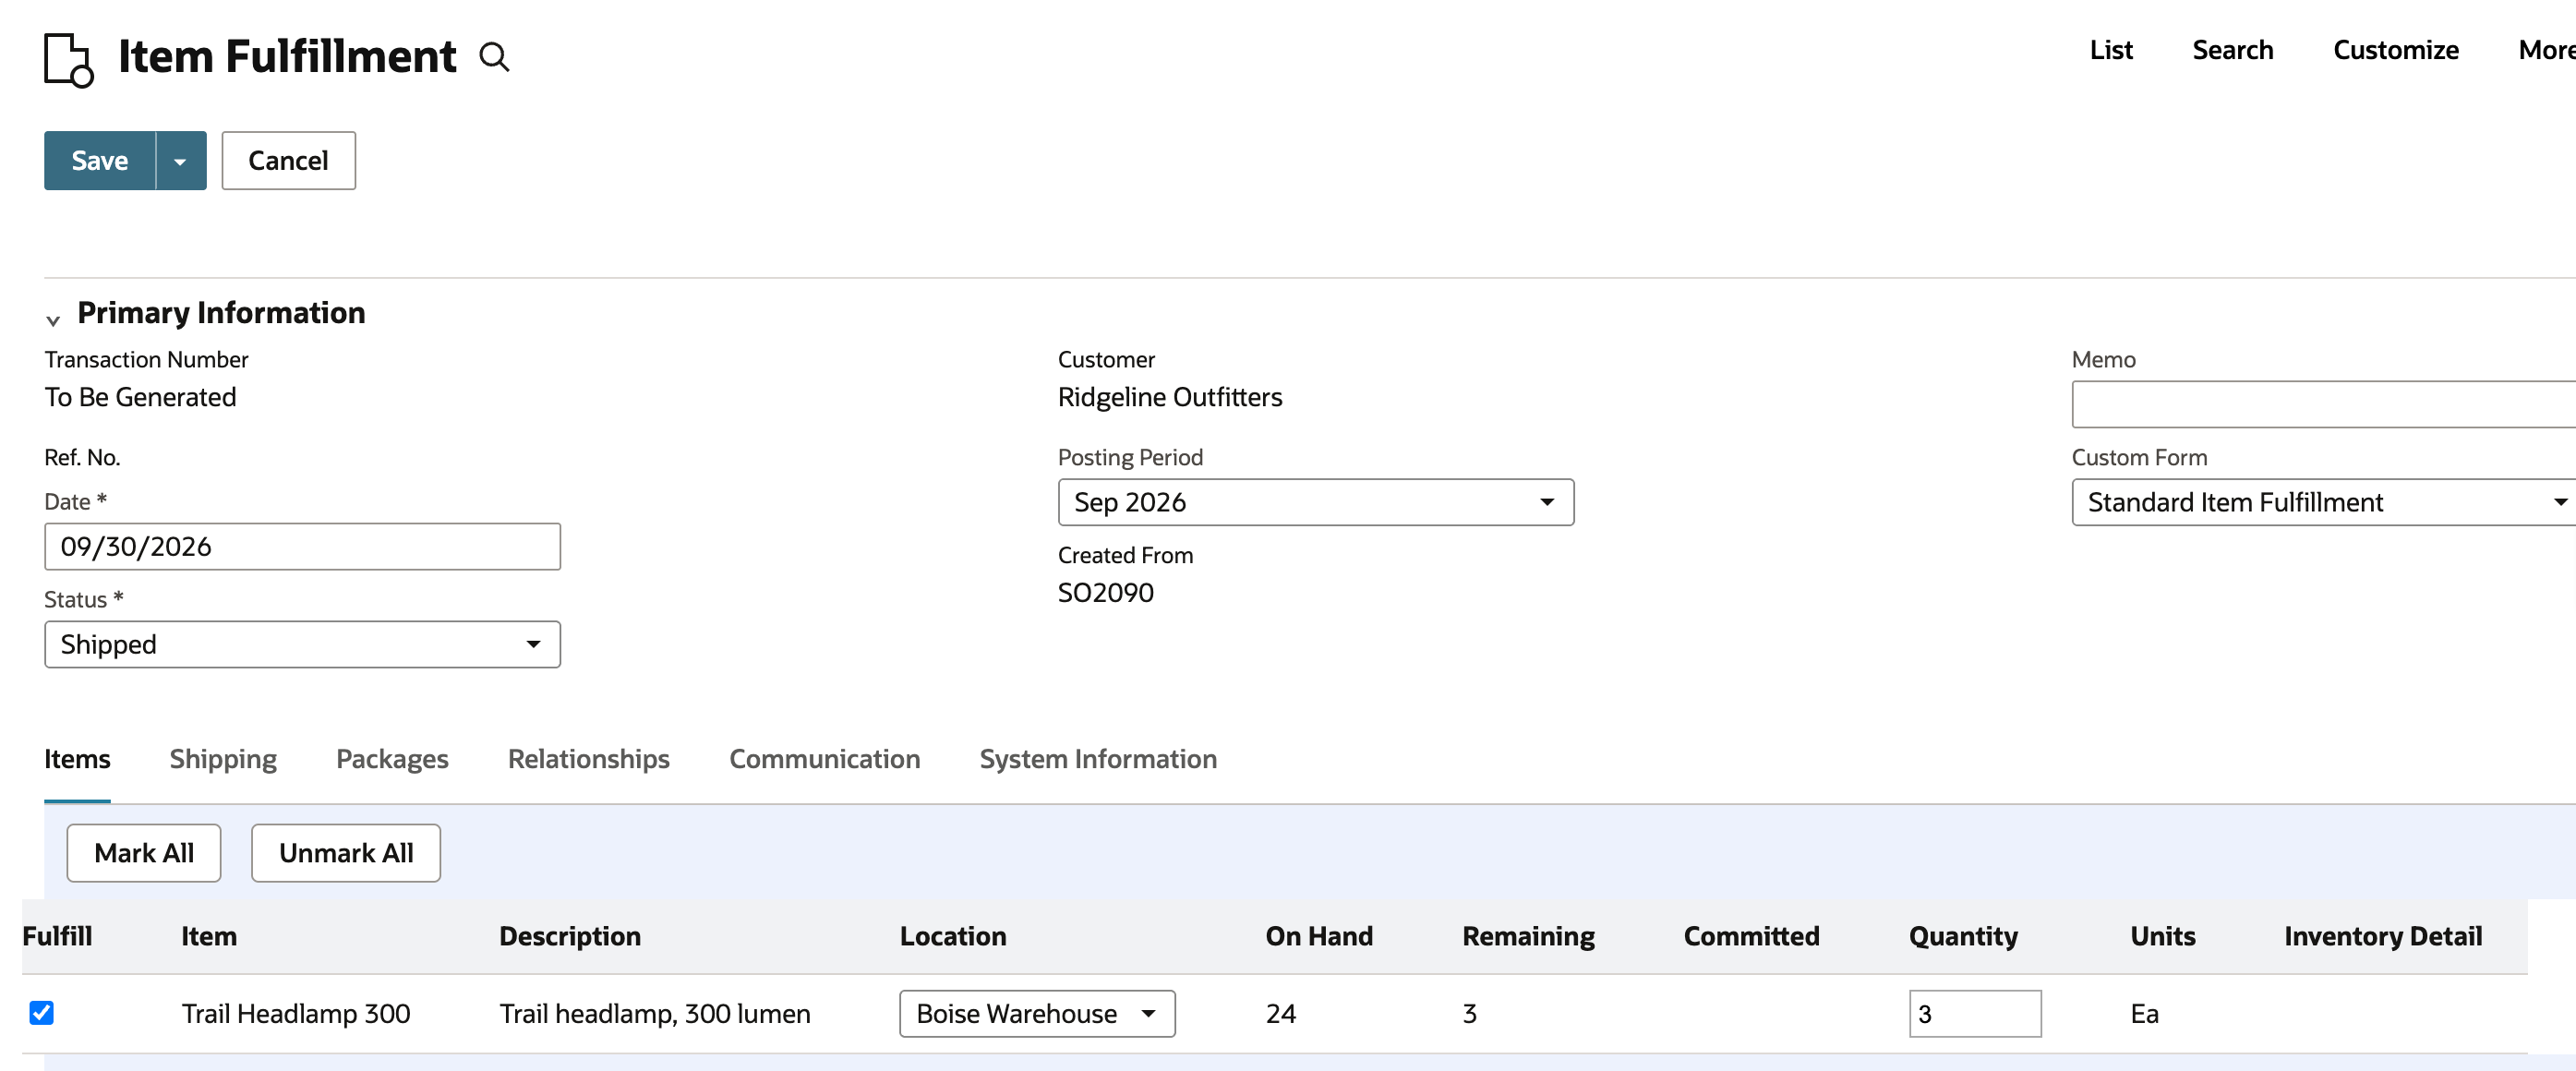
Task: Switch to the Packages tab
Action: pyautogui.click(x=392, y=759)
